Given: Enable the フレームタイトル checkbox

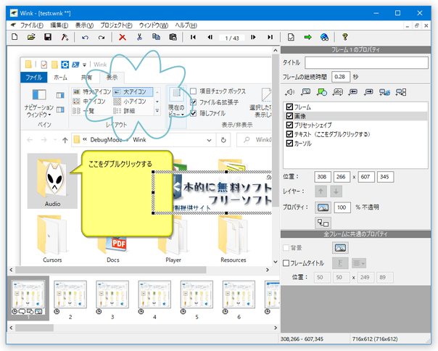Looking at the screenshot, I should tap(286, 263).
